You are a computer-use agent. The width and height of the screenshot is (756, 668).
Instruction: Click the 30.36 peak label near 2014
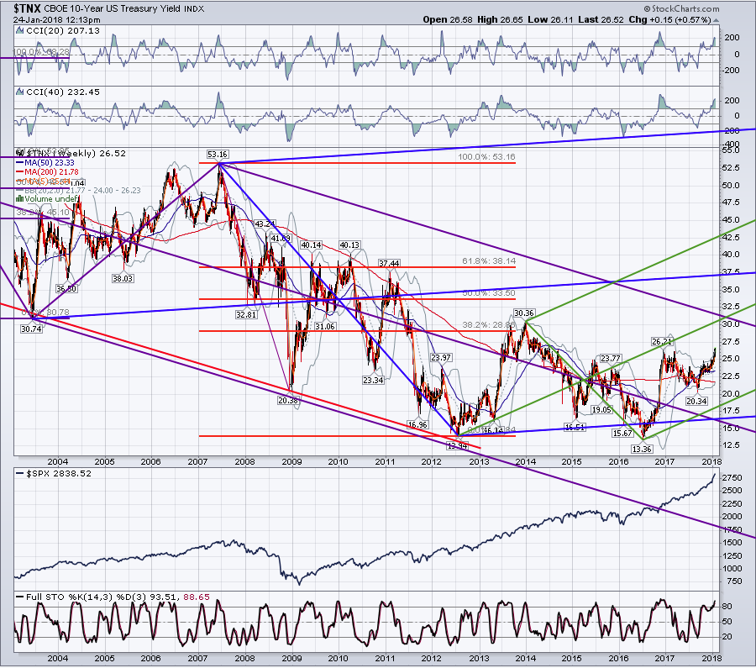[x=523, y=313]
